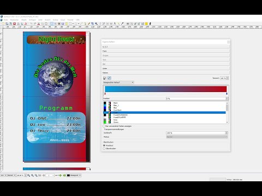
Task: Select the Freehand pencil line tool
Action: click(x=89, y=23)
